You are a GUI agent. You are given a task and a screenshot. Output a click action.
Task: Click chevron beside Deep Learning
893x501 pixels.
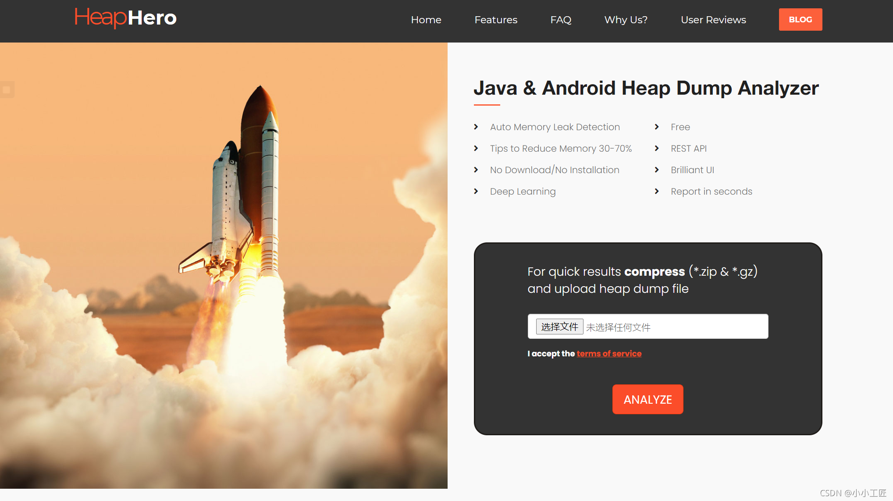pos(476,192)
